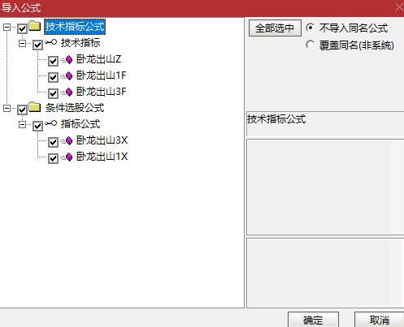This screenshot has height=327, width=404.
Task: Select the 不导入同名公式 radio option
Action: coord(310,28)
